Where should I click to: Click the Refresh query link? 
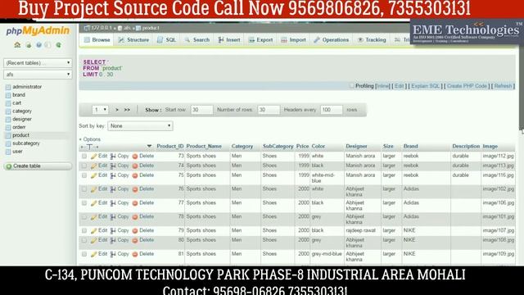click(503, 86)
